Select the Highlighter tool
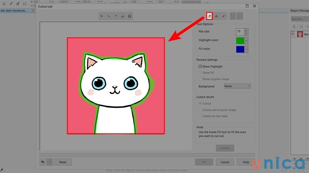The width and height of the screenshot is (309, 173). point(209,16)
